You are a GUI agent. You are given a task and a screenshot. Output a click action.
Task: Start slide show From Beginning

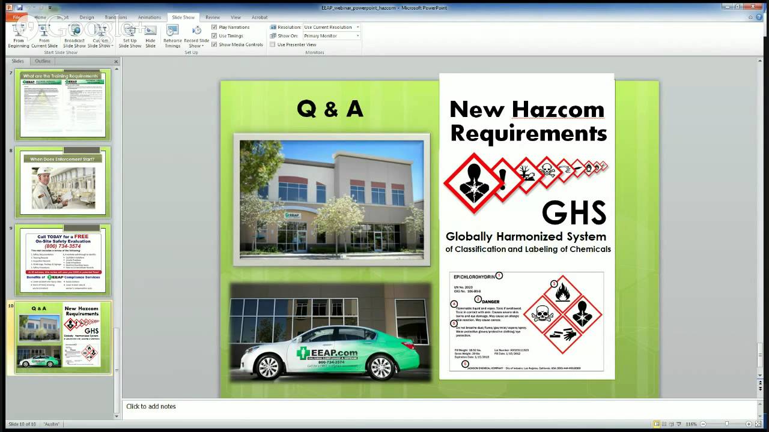(19, 36)
